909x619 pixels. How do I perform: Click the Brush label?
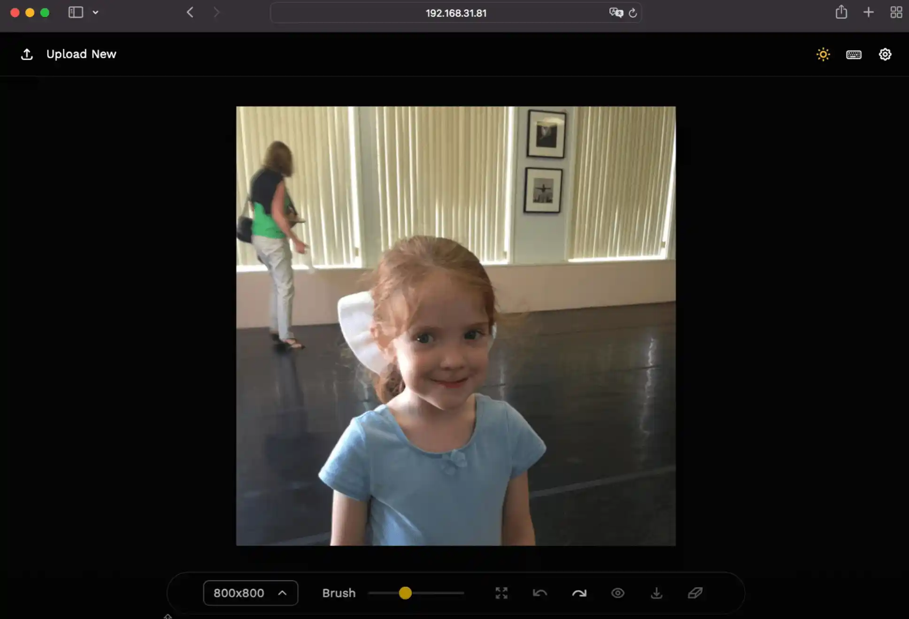pyautogui.click(x=339, y=593)
